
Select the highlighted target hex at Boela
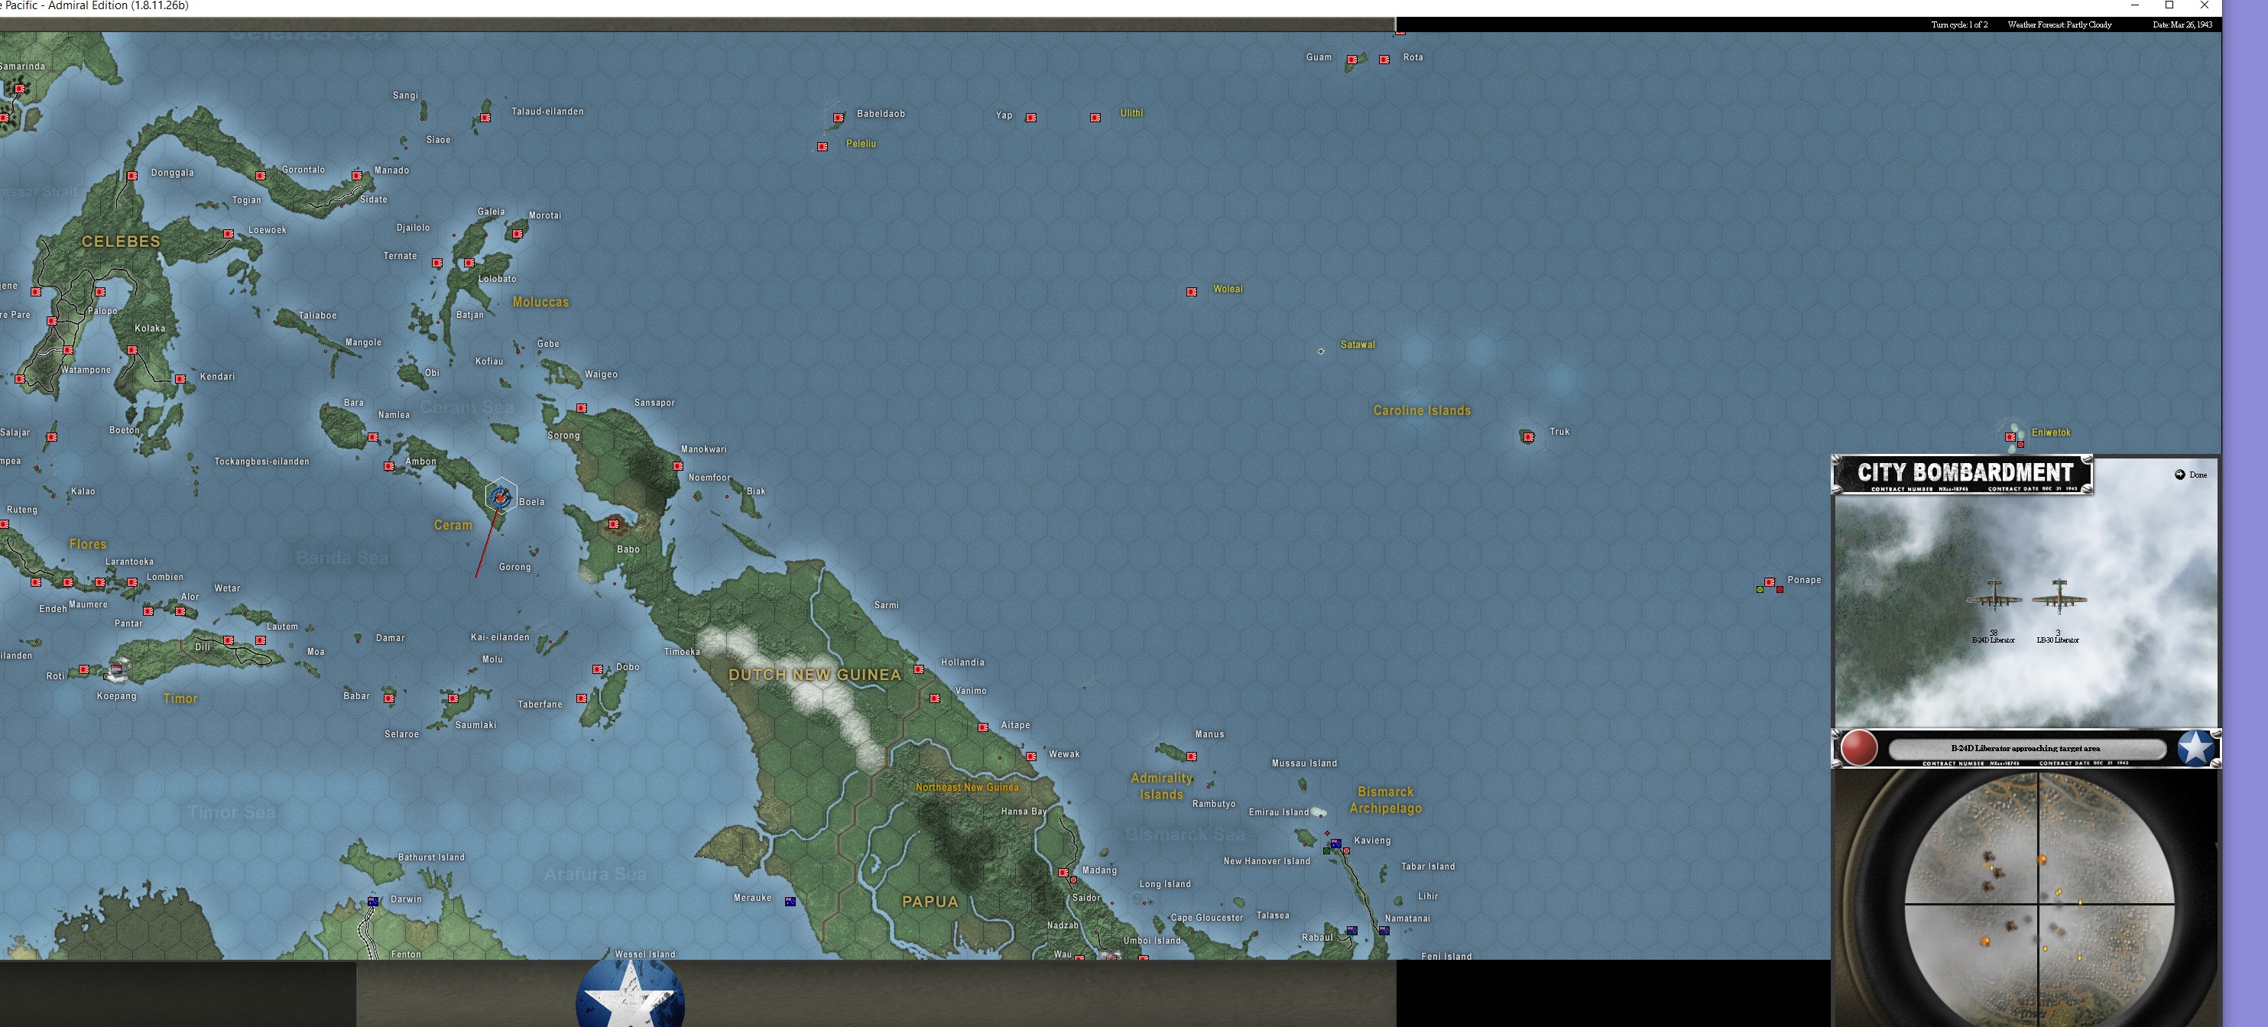click(x=501, y=497)
